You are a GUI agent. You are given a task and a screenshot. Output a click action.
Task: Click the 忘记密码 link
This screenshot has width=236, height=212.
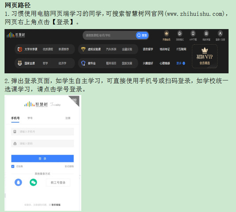(69, 166)
